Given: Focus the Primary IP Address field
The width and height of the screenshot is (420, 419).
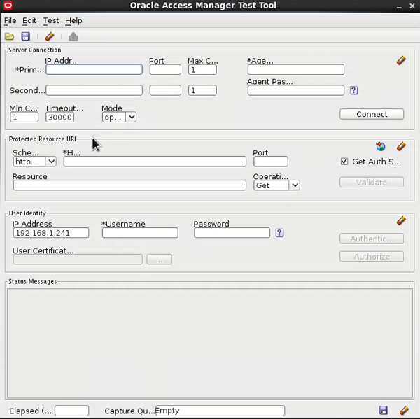Looking at the screenshot, I should point(94,70).
